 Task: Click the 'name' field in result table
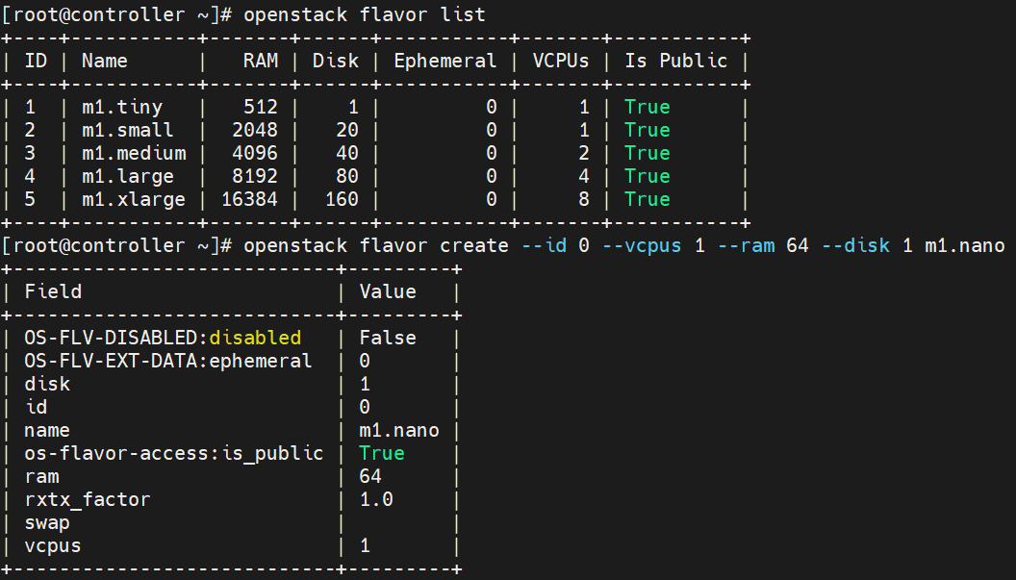click(x=47, y=430)
